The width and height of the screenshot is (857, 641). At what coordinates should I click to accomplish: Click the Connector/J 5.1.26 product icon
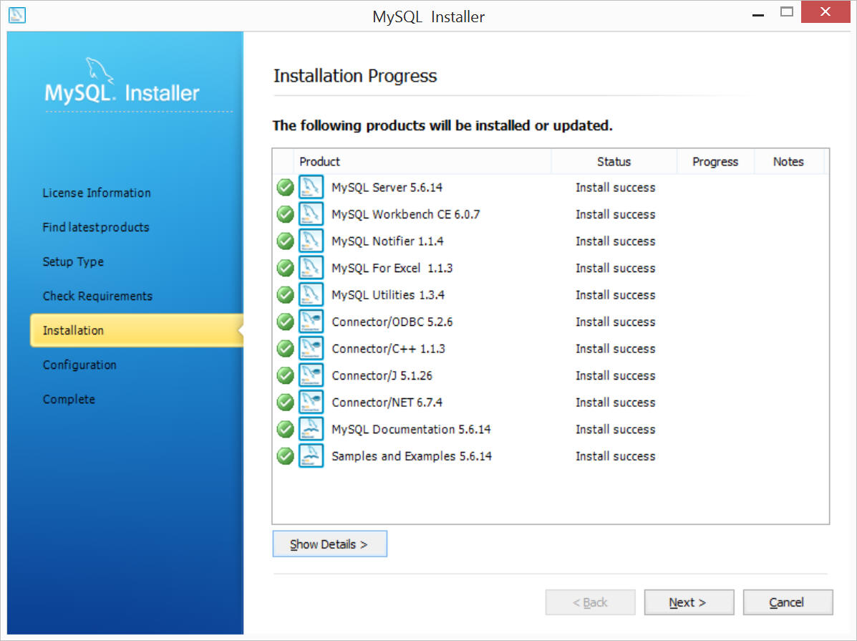tap(311, 375)
